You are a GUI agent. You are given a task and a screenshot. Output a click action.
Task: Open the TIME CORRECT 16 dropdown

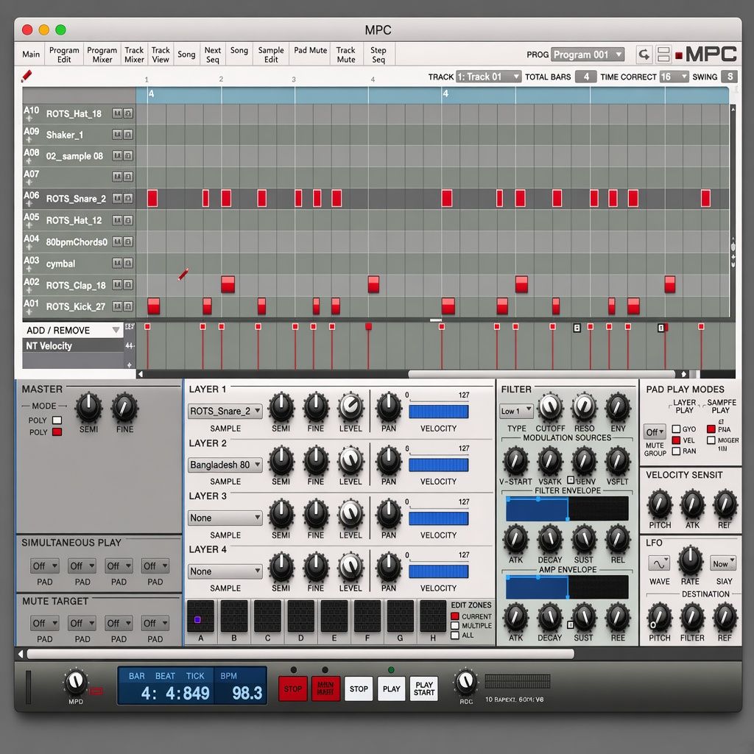click(x=674, y=77)
